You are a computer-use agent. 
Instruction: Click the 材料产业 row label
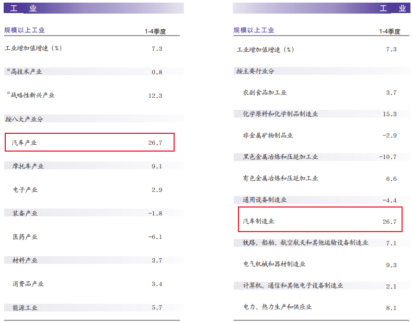pos(25,260)
